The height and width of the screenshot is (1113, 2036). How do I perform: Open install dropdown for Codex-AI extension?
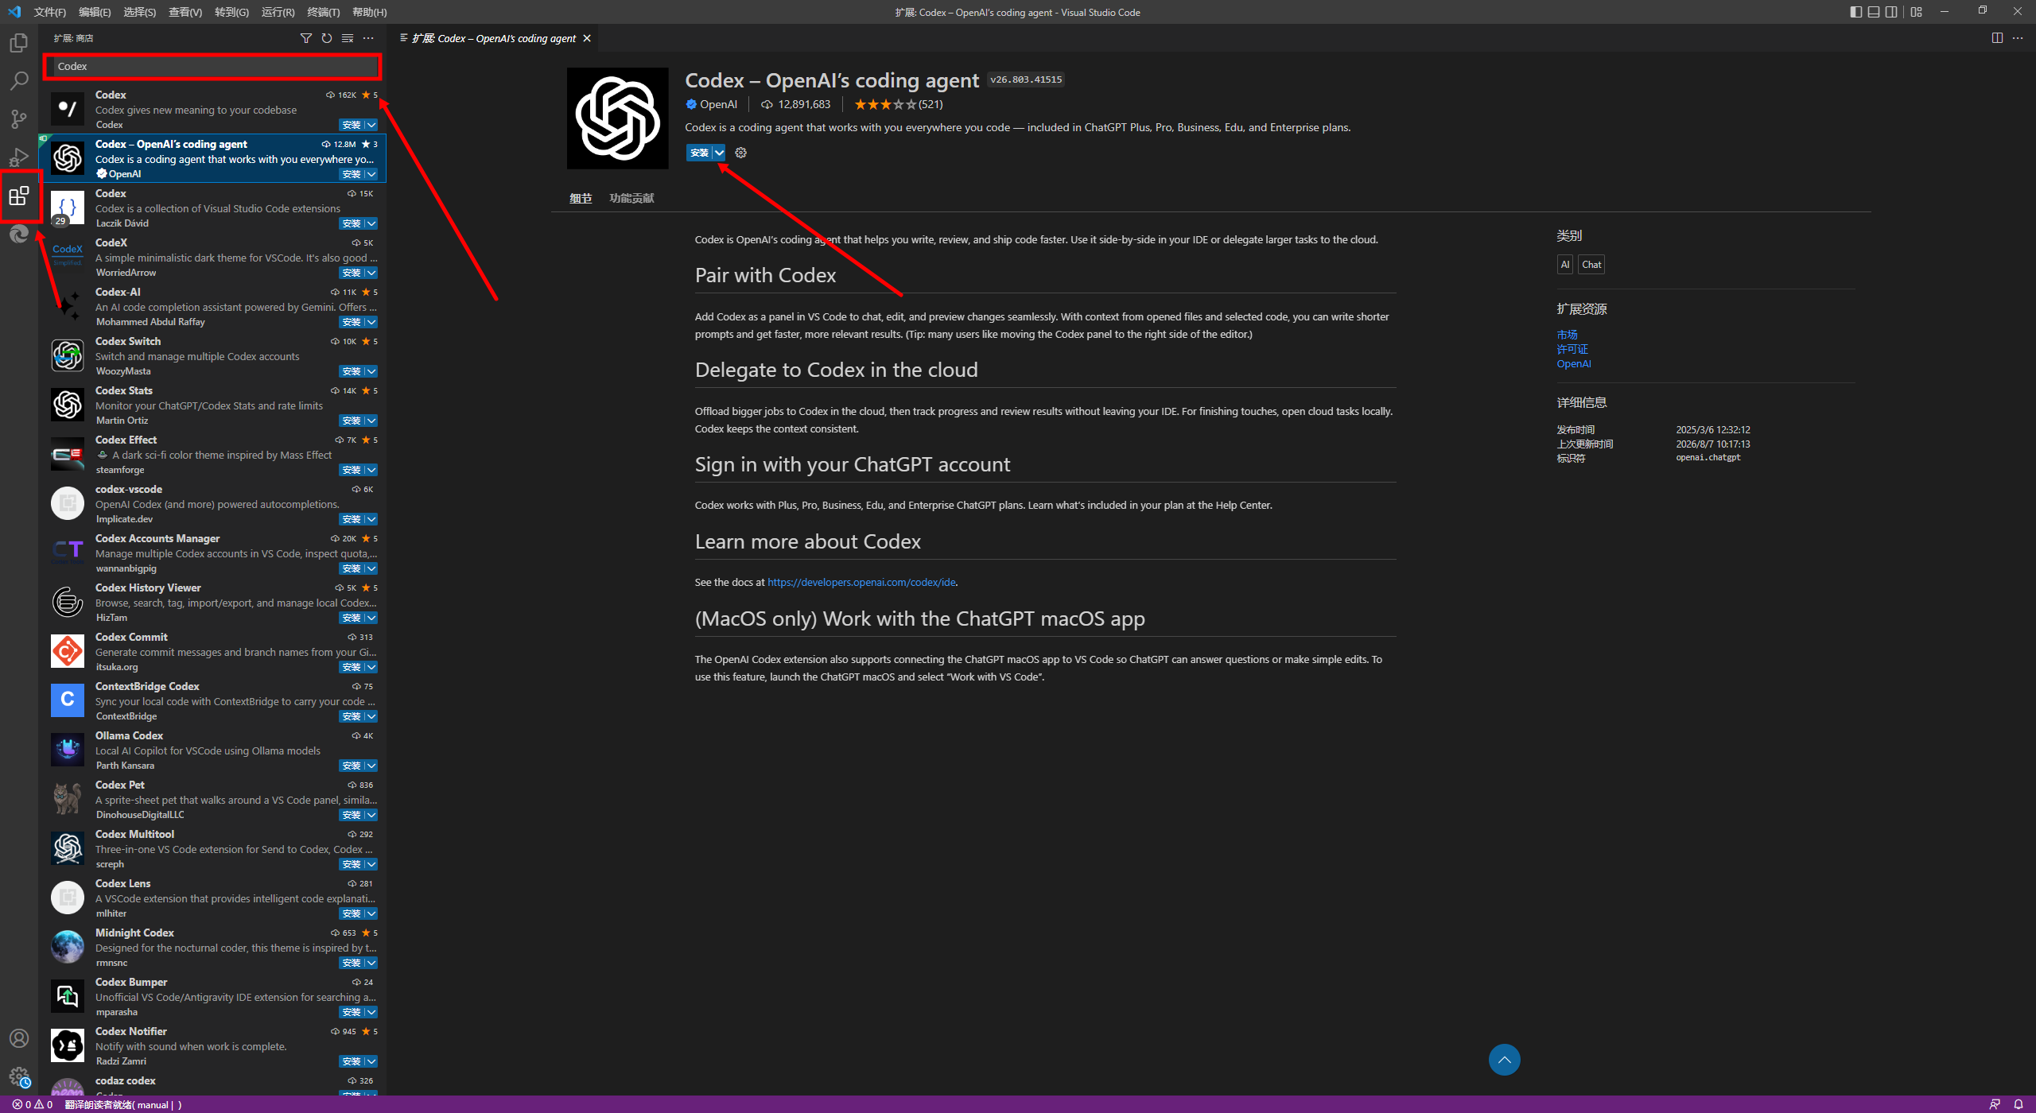click(371, 322)
